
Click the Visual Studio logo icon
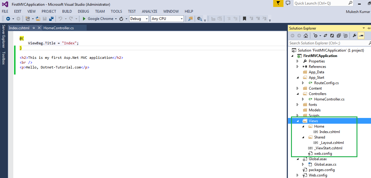coord(5,4)
